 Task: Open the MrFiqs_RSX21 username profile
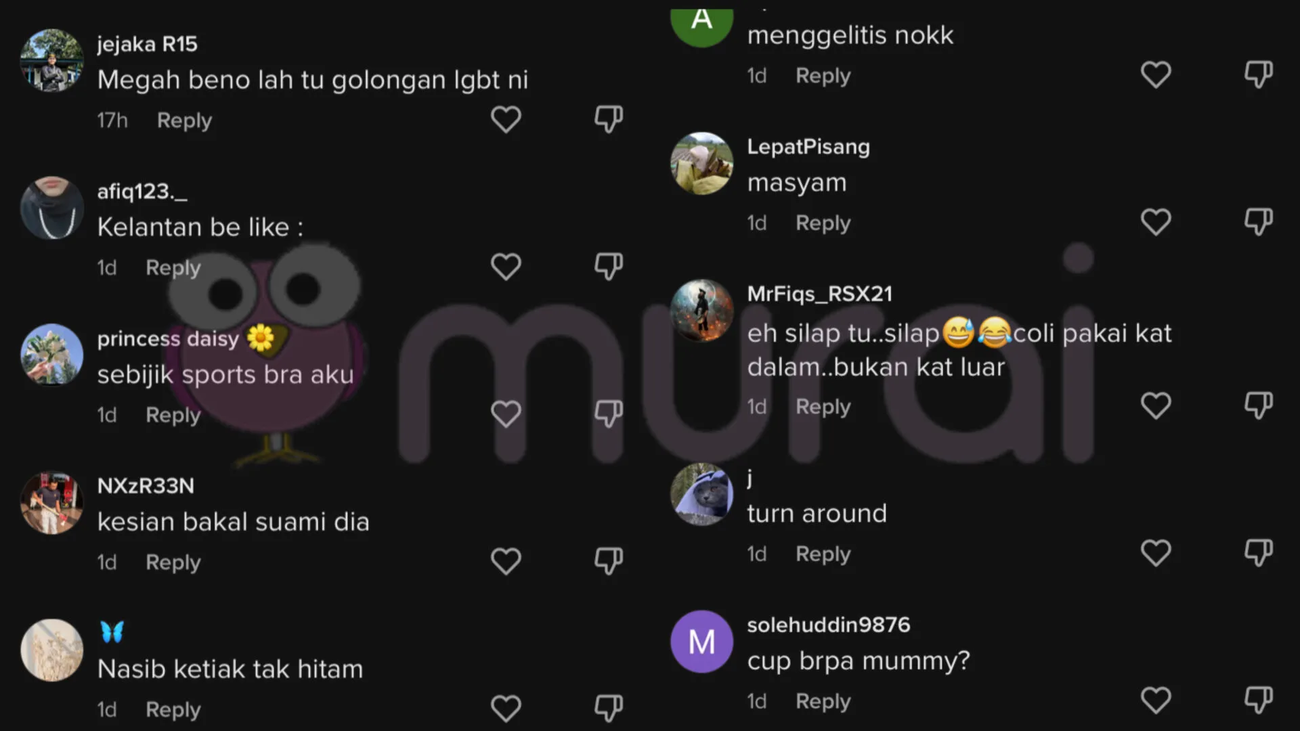819,294
